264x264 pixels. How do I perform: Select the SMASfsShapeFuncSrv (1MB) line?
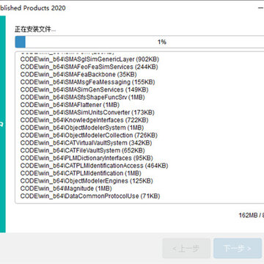click(83, 98)
